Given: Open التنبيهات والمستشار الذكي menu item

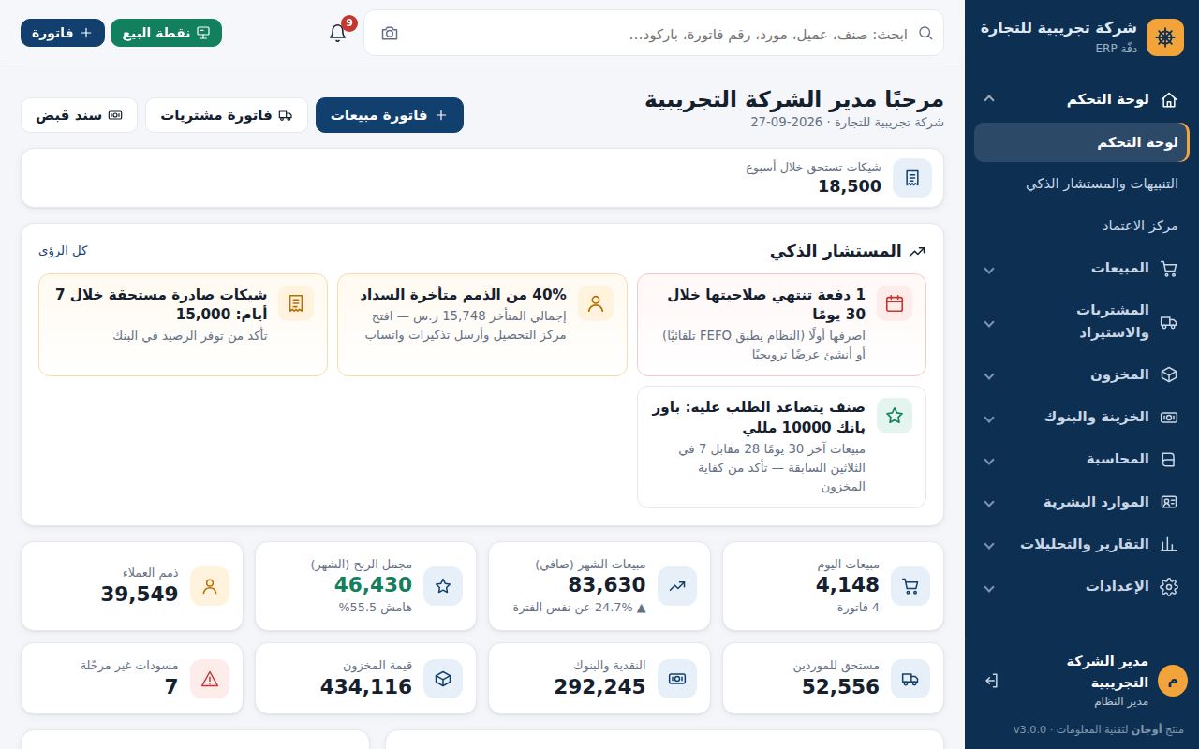Looking at the screenshot, I should point(1081,184).
